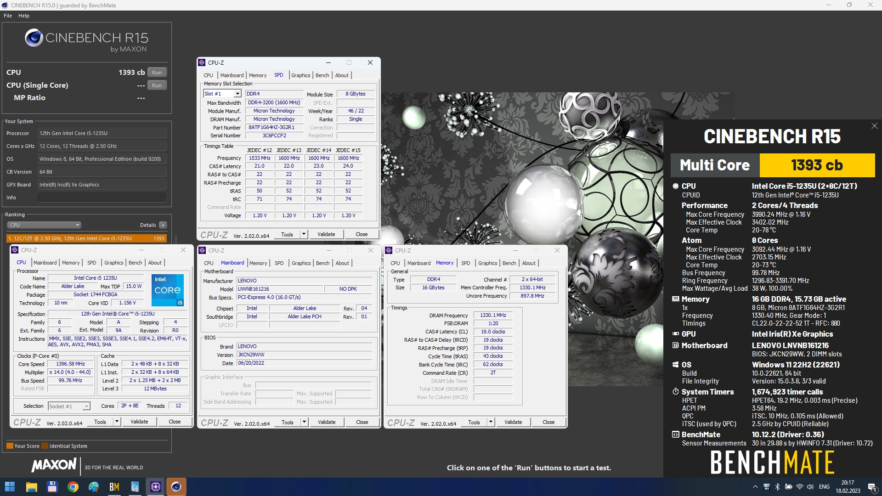The height and width of the screenshot is (496, 882).
Task: Click the floppy disk save taskbar icon
Action: coord(52,487)
